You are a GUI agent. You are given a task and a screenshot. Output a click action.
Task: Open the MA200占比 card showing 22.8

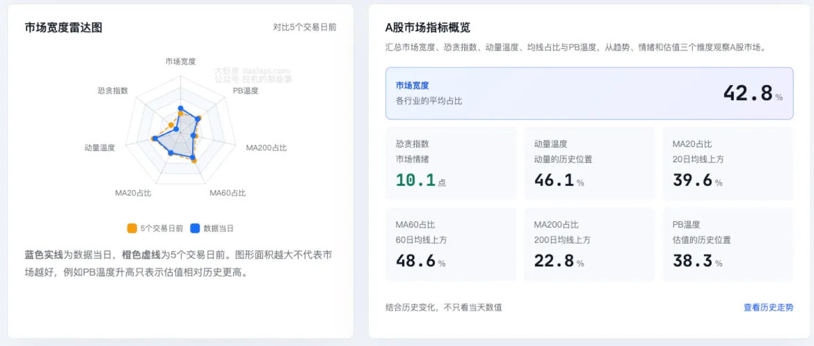click(x=589, y=244)
